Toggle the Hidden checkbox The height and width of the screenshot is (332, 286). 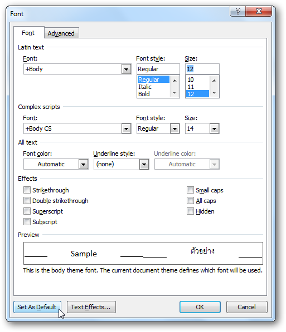(x=190, y=211)
